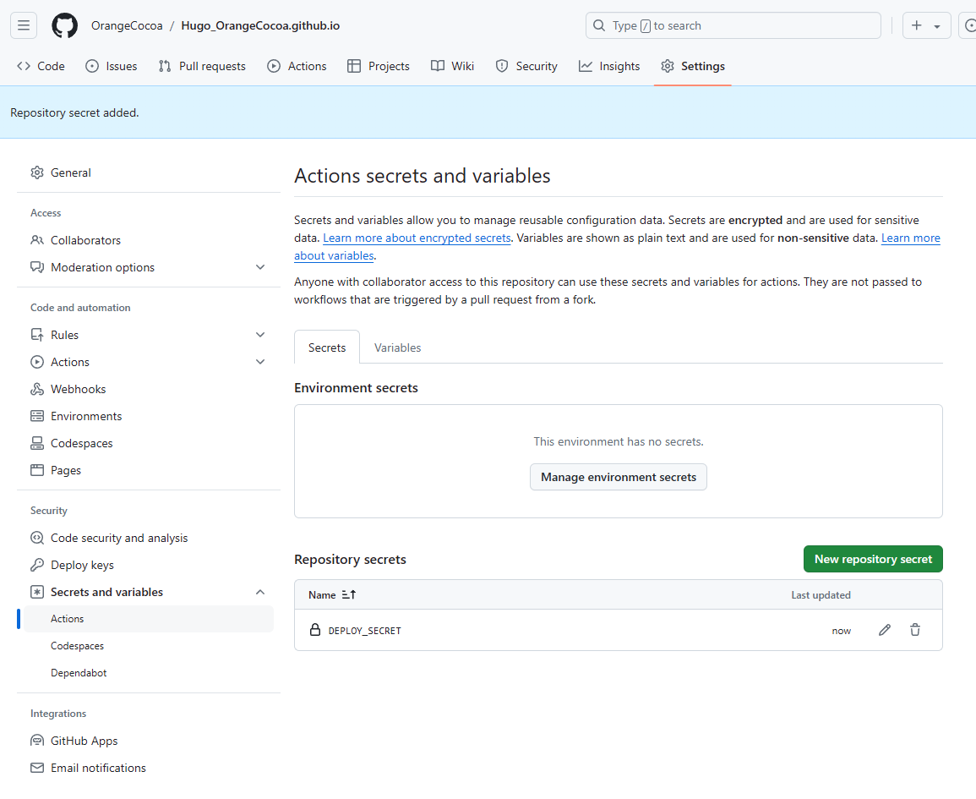The height and width of the screenshot is (799, 976).
Task: Open the Security tab
Action: click(526, 66)
